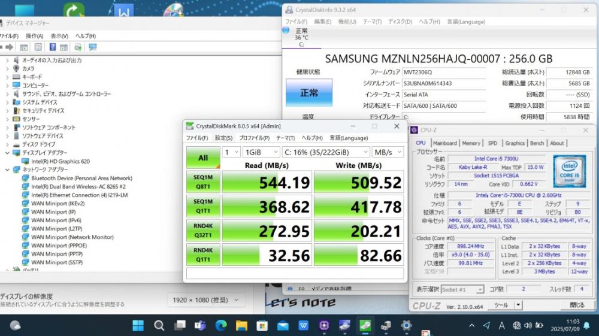Switch to CPU-Z via purple taskbar icon

(x=324, y=325)
